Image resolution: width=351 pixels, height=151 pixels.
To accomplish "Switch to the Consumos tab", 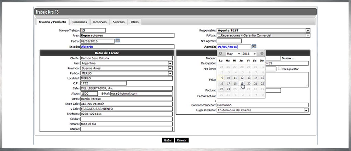I will [x=80, y=22].
